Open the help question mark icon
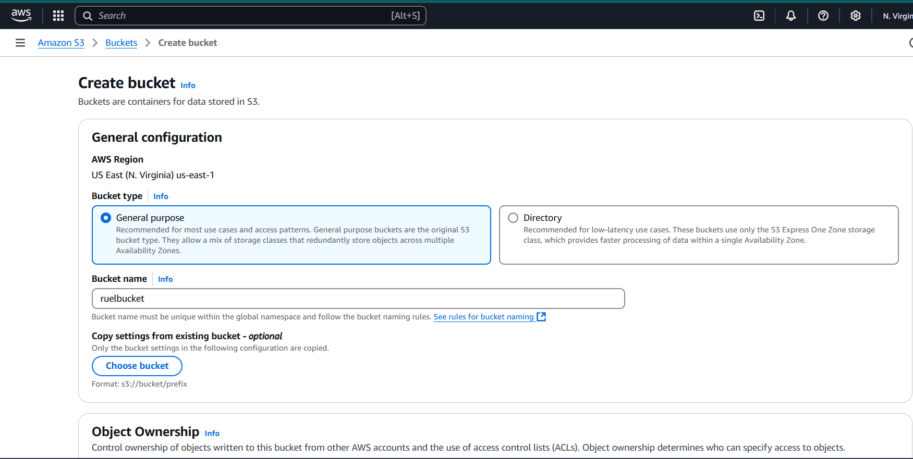This screenshot has width=913, height=459. pos(823,16)
